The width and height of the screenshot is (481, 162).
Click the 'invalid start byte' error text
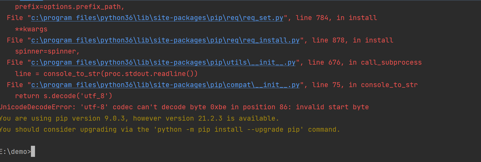click(x=332, y=107)
